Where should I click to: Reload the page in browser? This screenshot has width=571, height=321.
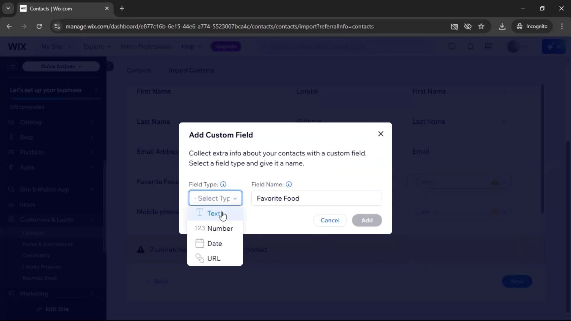point(39,26)
